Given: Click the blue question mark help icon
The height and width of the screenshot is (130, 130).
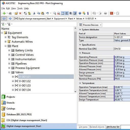Looking at the screenshot, I should tap(80, 13).
